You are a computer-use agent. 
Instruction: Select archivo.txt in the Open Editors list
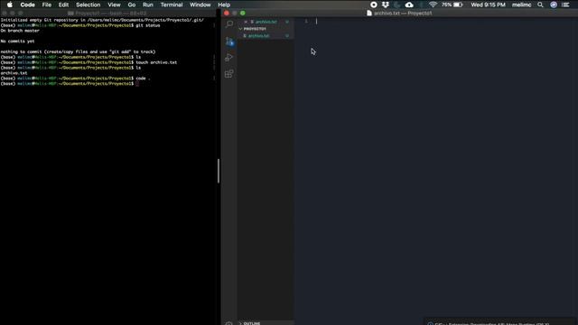pos(266,22)
